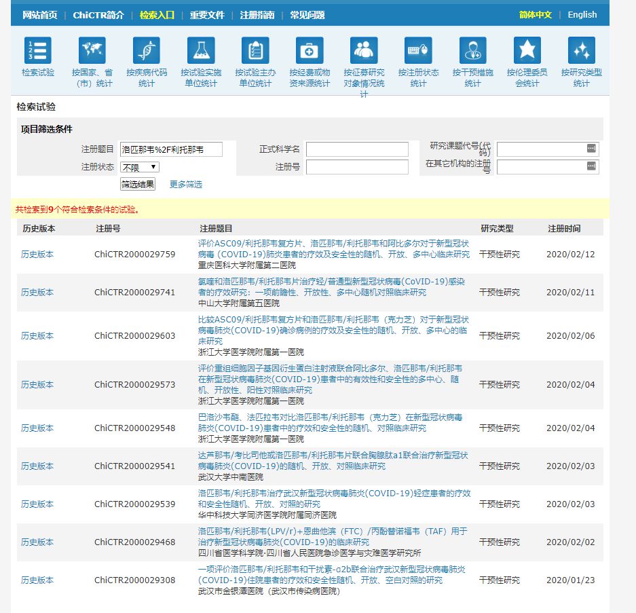Viewport: 636px width, 613px height.
Task: Open trial title 评价重组细胞因子基因衍生蛋白 study
Action: coord(330,379)
